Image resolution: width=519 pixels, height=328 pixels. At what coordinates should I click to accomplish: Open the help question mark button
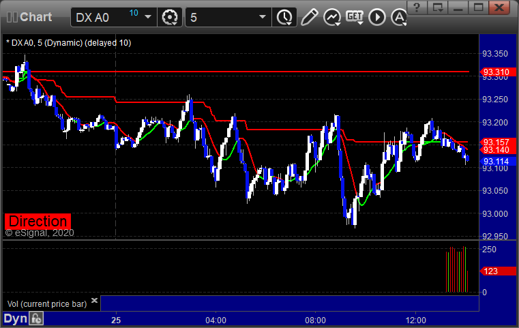417,8
